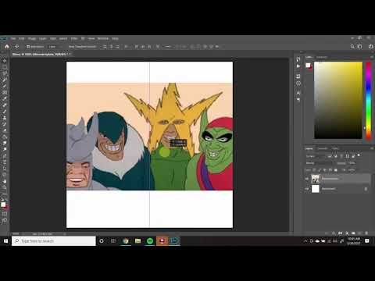This screenshot has width=375, height=281.
Task: Select the Lasso tool
Action: [5, 73]
